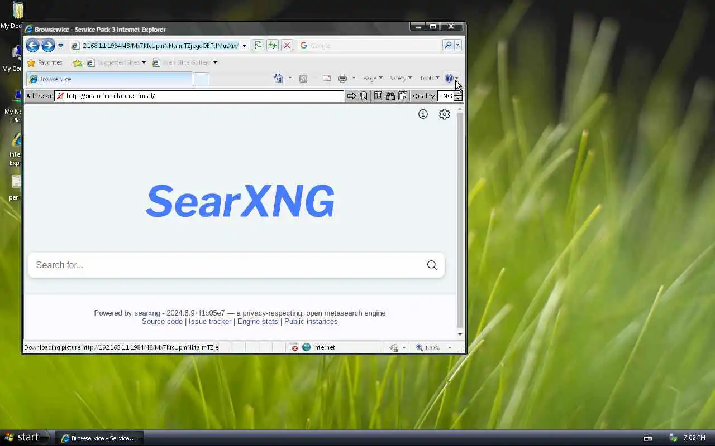Expand the zoom level dropdown arrow

(450, 347)
